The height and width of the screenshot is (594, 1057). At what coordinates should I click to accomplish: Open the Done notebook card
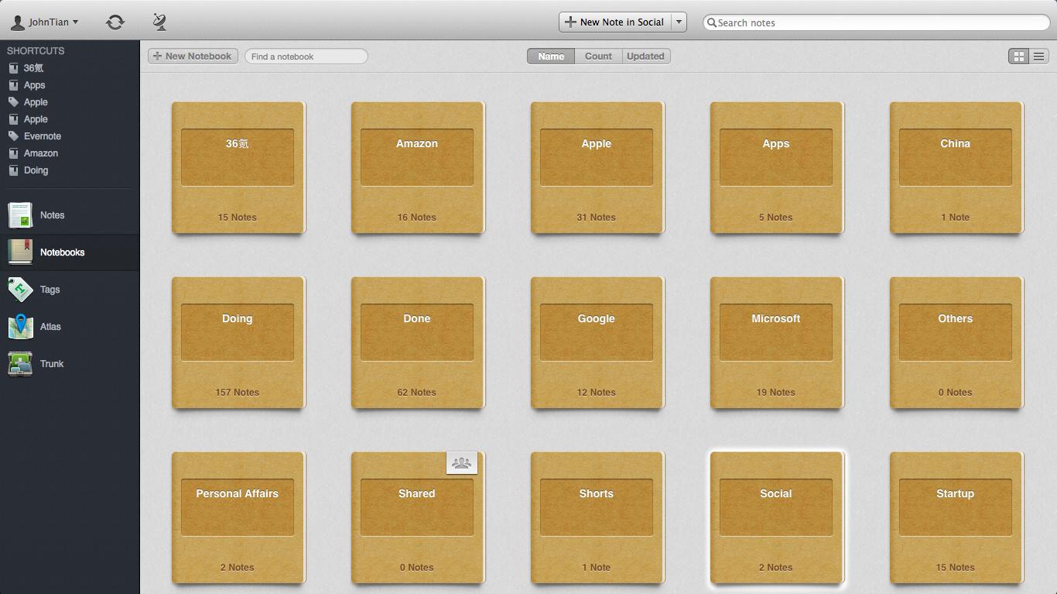(x=418, y=342)
